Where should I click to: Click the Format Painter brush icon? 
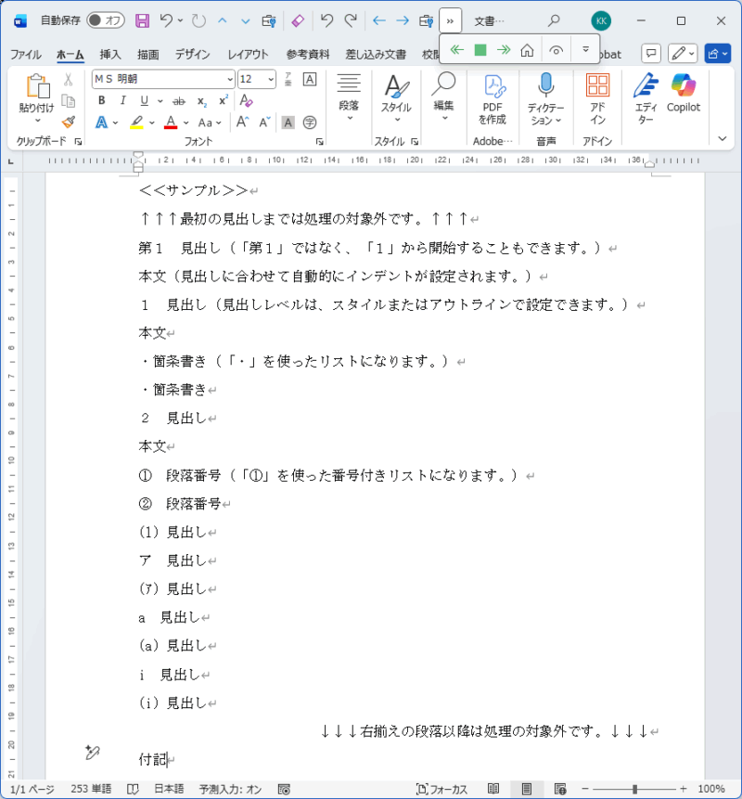pos(69,122)
